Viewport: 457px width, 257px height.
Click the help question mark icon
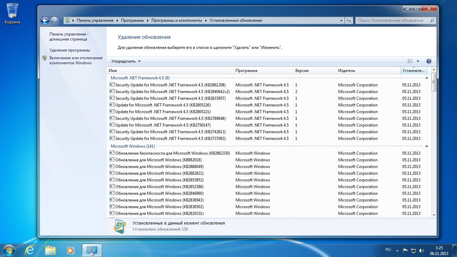[x=429, y=61]
